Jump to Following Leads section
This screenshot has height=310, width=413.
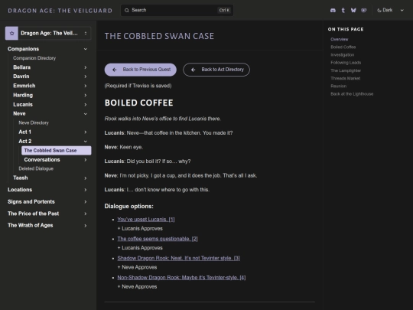pyautogui.click(x=346, y=63)
